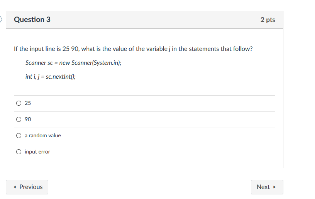
Task: Click the partial arrow icon beside Question 3
Action: click(x=1, y=19)
